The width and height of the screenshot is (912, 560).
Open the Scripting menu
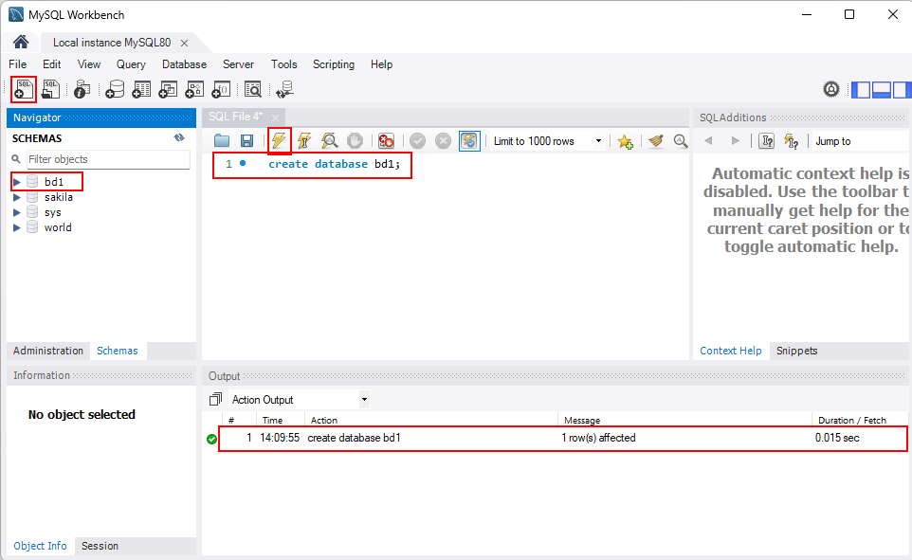334,64
